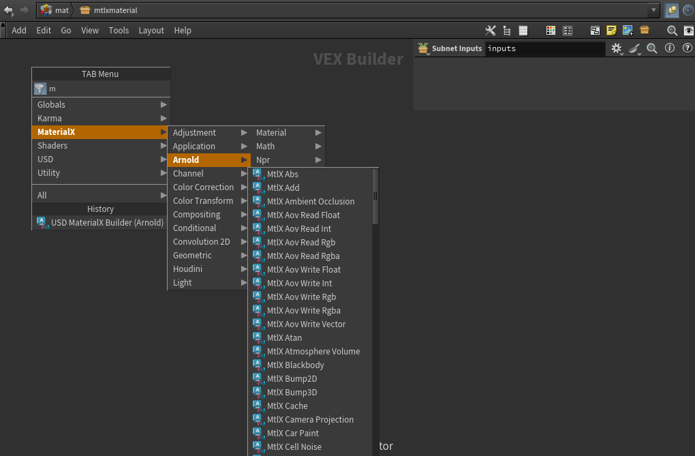The width and height of the screenshot is (695, 456).
Task: Choose MtlX Aov Write Vector node
Action: point(310,324)
